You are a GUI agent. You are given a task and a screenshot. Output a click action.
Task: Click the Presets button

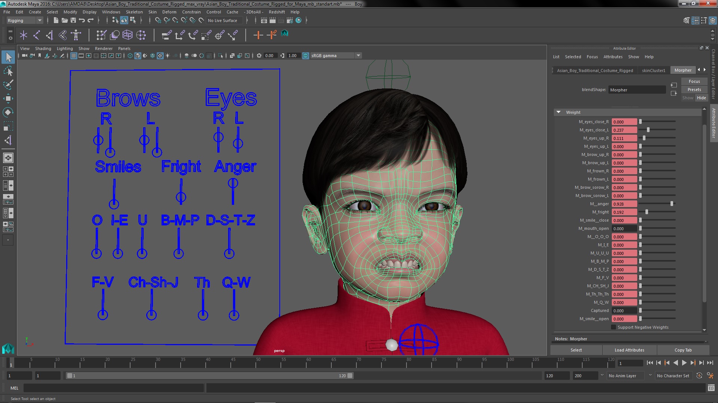[x=694, y=90]
